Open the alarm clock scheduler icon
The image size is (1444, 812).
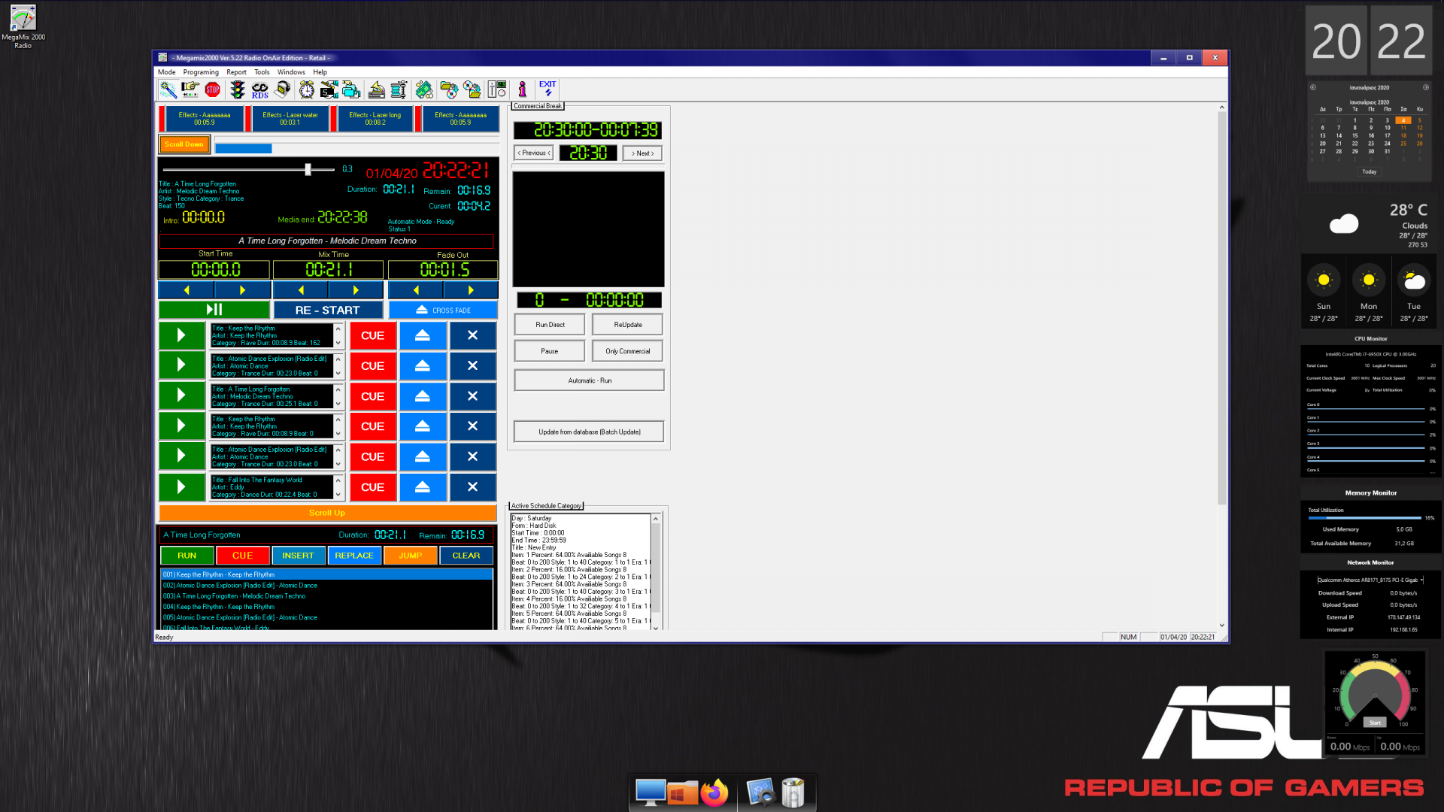click(x=307, y=90)
